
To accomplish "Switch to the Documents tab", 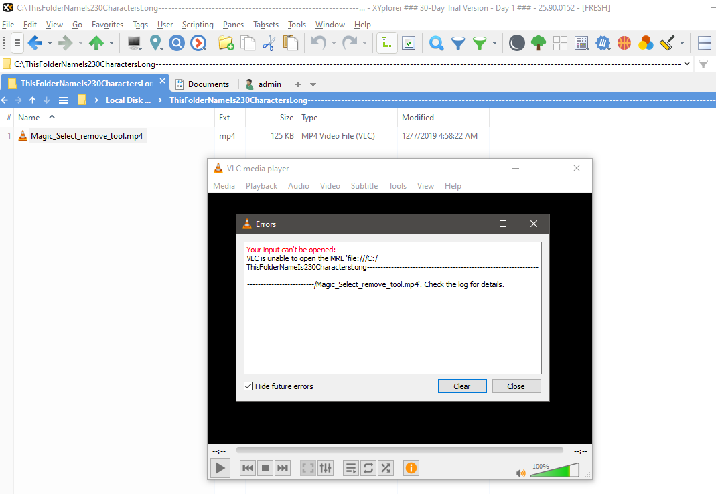I will [202, 84].
